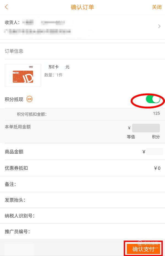This screenshot has height=256, width=165.
Task: Click 关闭 in the top right
Action: tap(157, 7)
